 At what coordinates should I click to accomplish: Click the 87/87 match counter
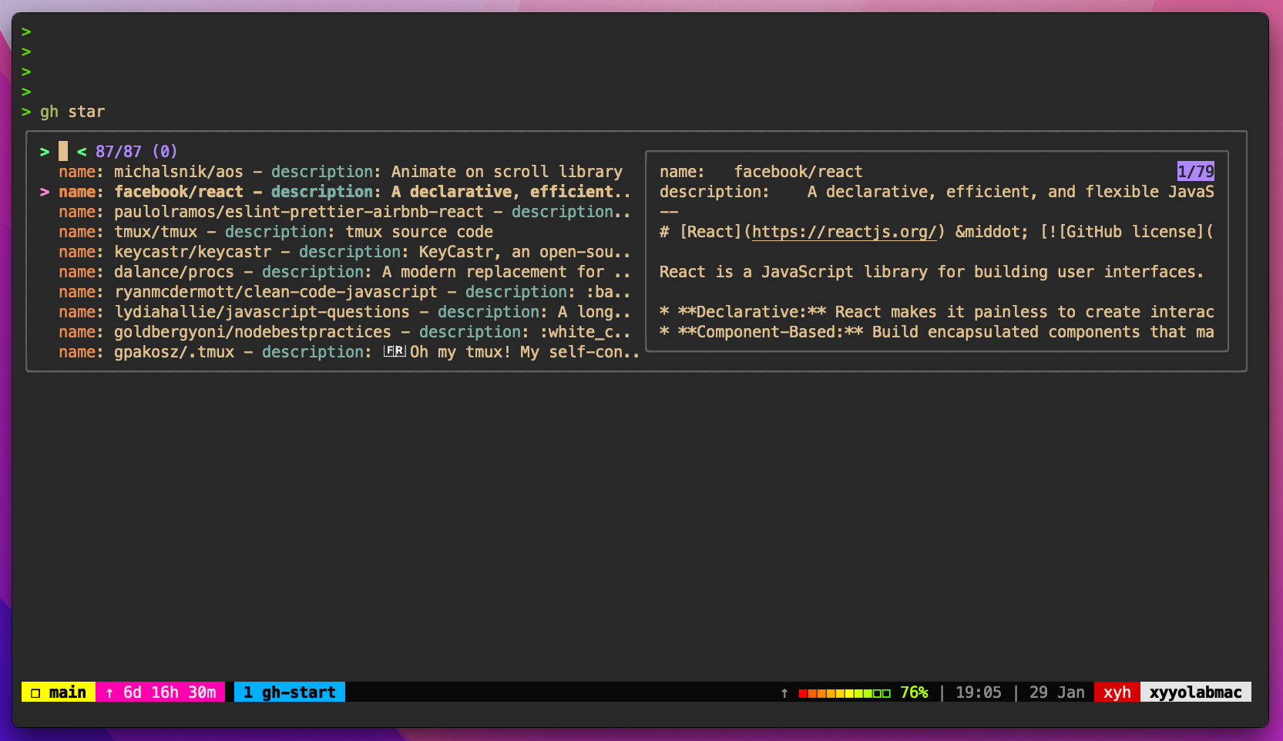pos(119,152)
